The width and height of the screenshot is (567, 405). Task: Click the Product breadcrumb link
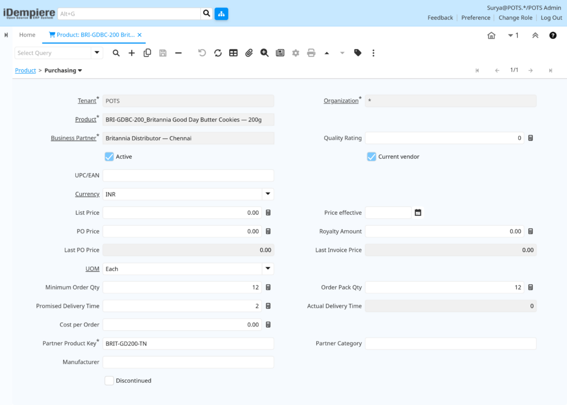click(x=25, y=70)
